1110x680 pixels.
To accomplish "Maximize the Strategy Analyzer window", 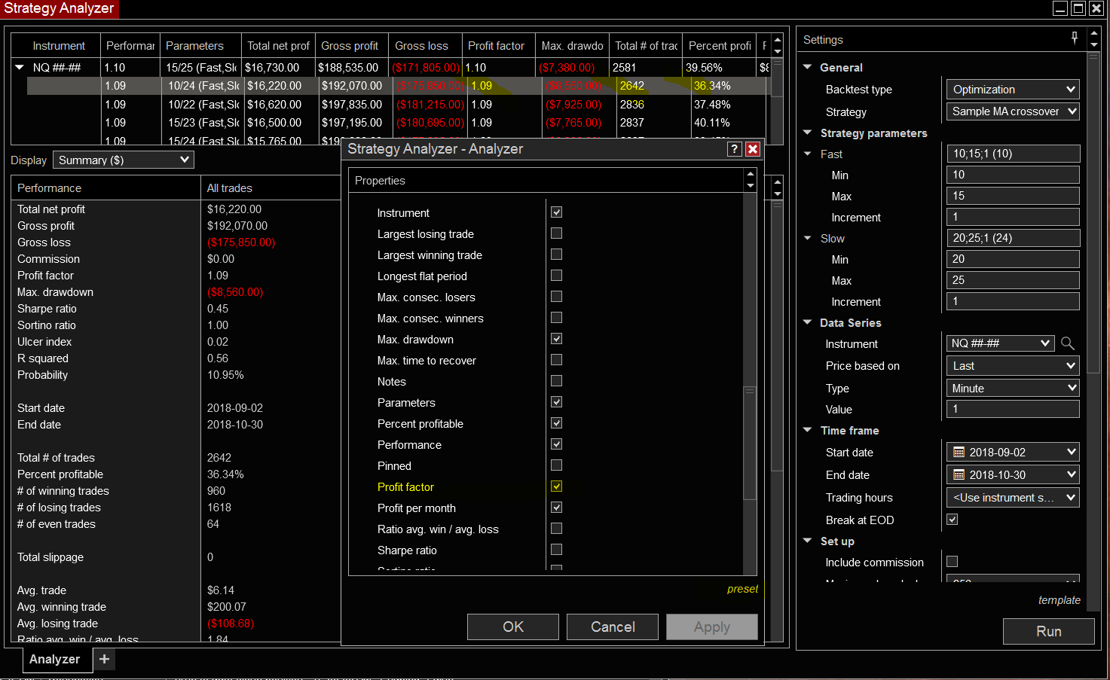I will pyautogui.click(x=1078, y=8).
